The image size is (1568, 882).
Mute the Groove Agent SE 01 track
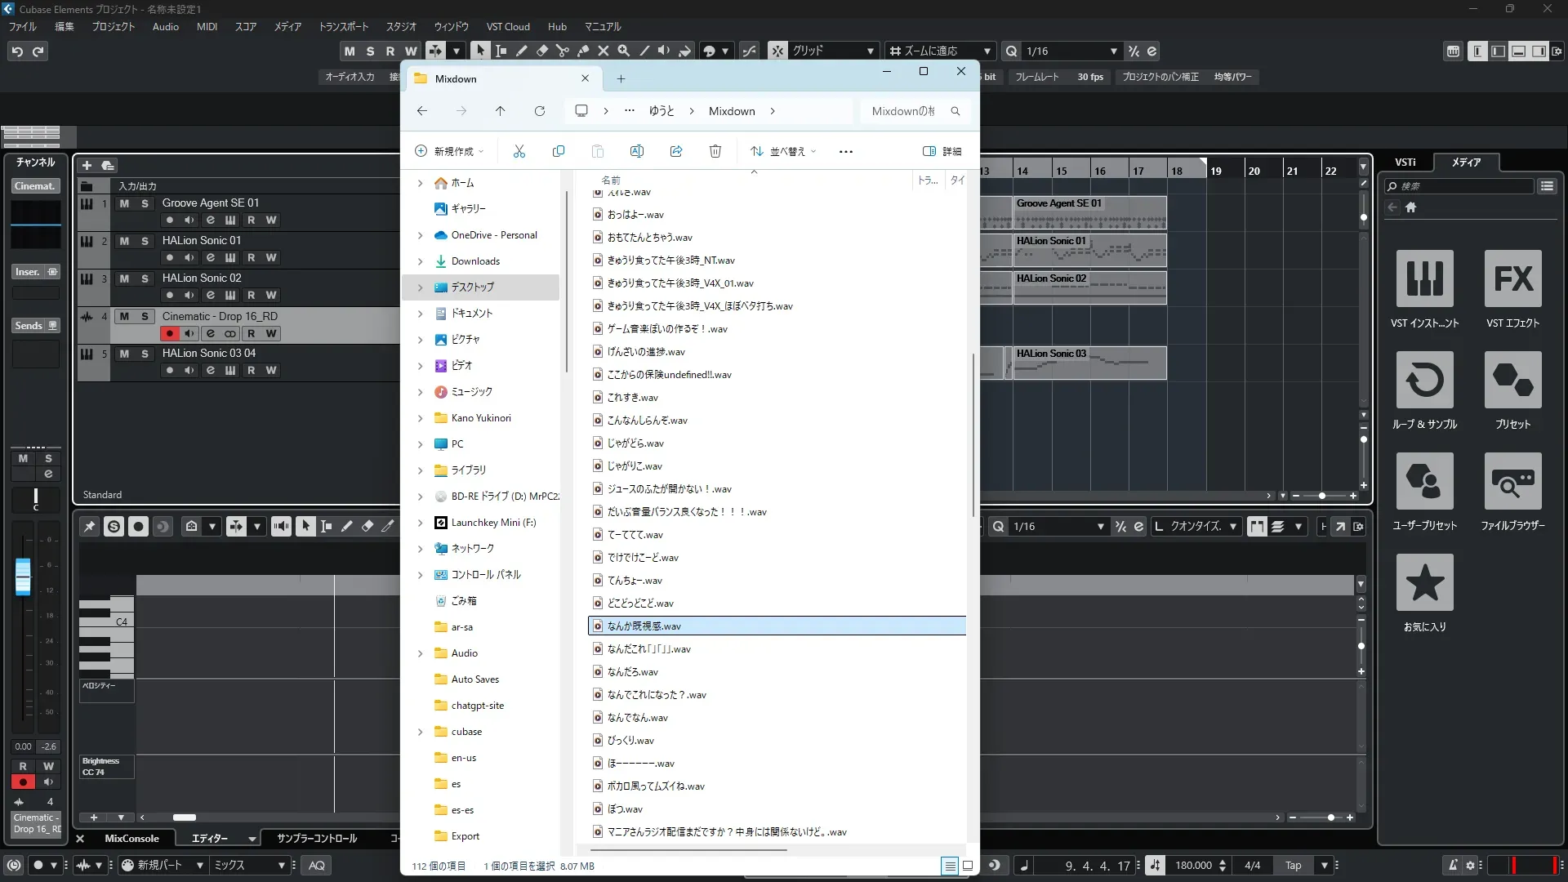(x=124, y=203)
